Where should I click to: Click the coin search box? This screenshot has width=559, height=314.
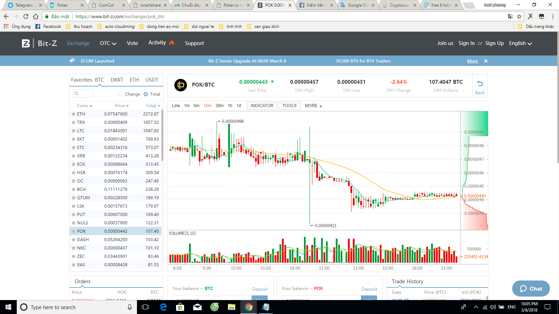pos(83,94)
